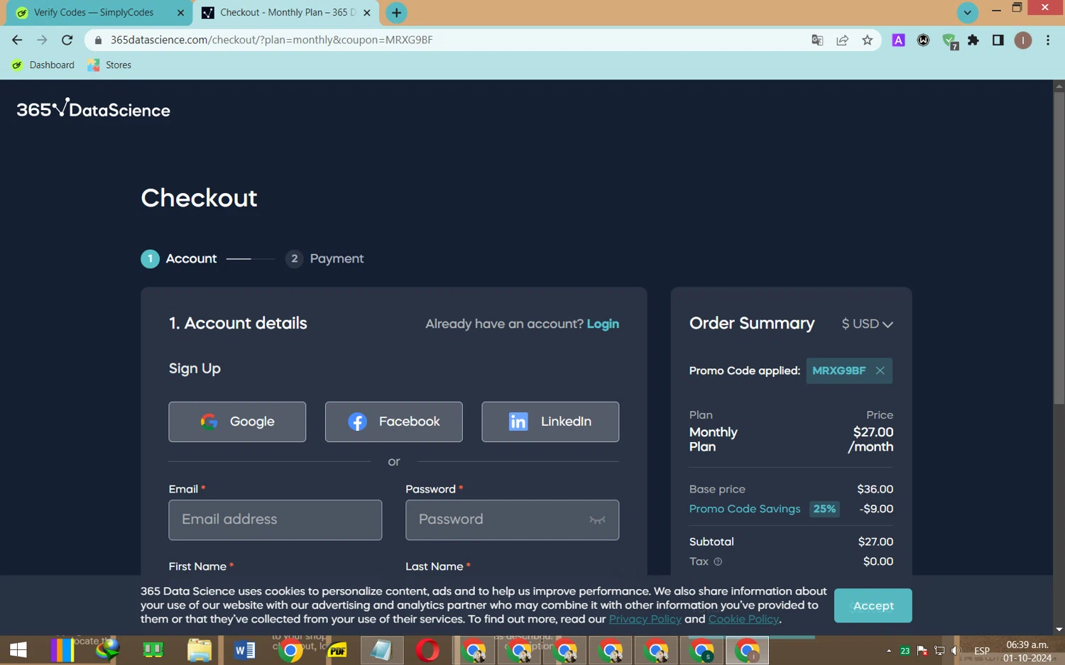Click the Payment step 2 indicator
Screen dimensions: 1065x665
click(x=324, y=258)
